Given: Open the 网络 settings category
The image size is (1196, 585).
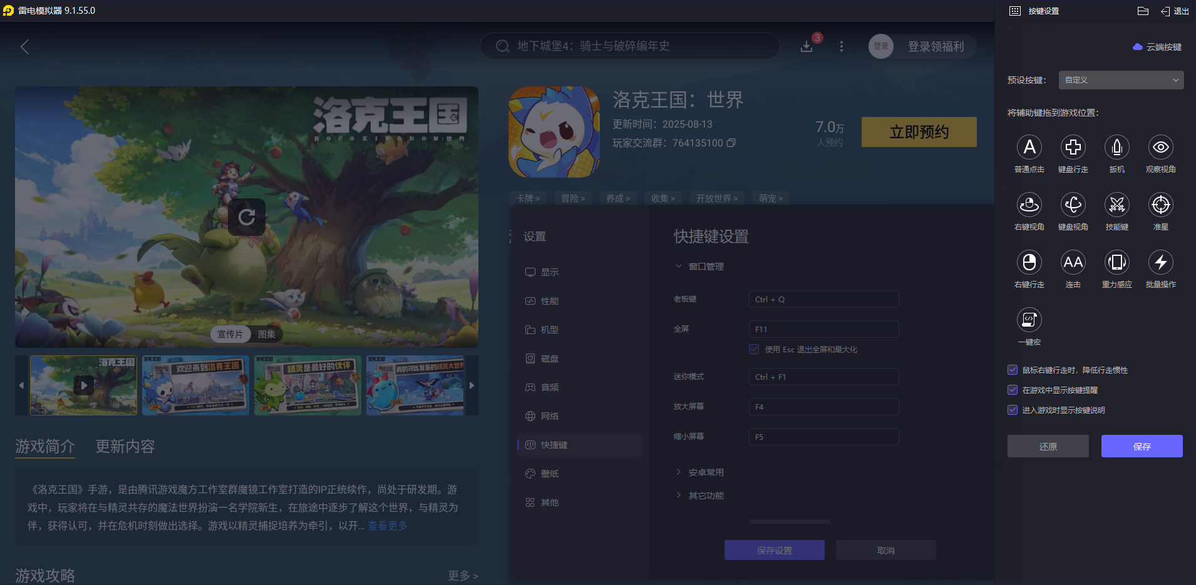Looking at the screenshot, I should 580,416.
